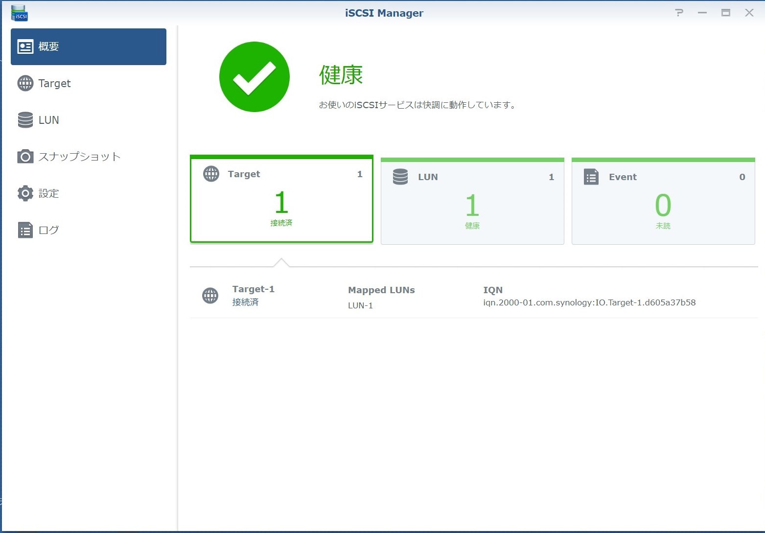
Task: Click the globe icon in Target card
Action: point(211,174)
